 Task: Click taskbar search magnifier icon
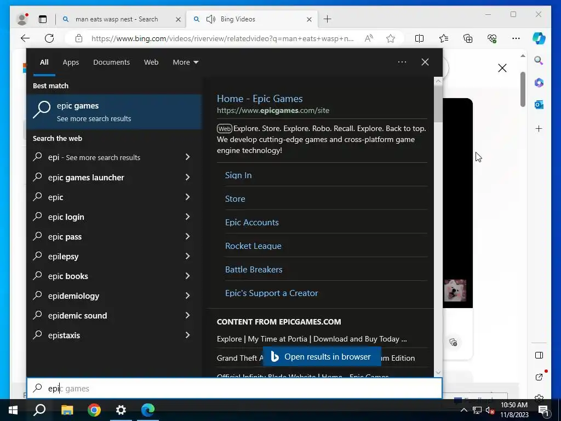(x=39, y=410)
